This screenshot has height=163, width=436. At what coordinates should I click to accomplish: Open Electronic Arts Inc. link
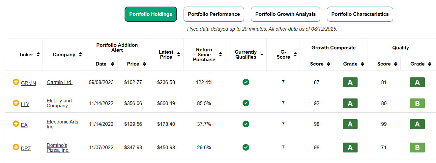point(63,124)
